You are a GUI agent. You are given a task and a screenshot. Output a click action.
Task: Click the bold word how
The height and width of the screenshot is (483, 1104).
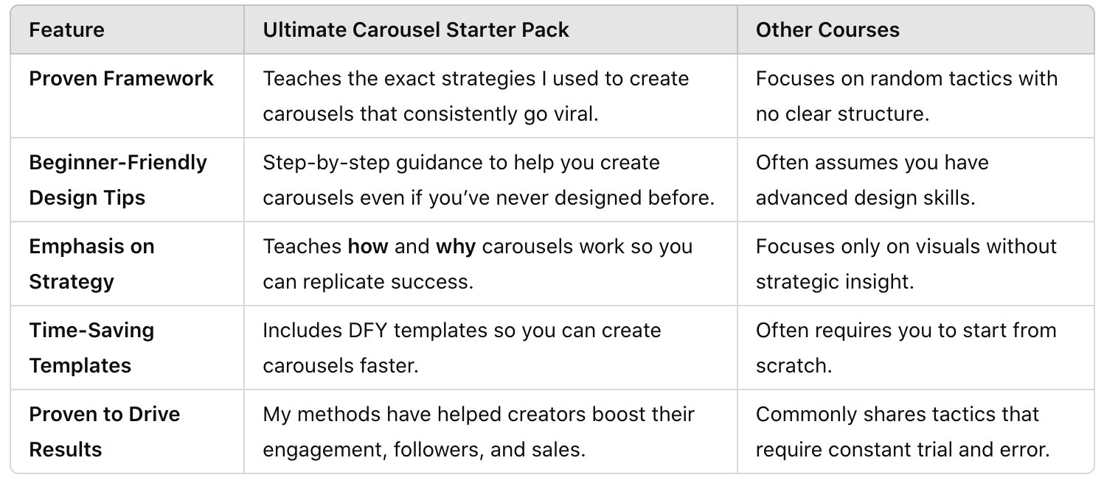coord(368,246)
